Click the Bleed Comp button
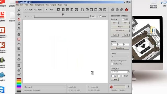 [120, 48]
